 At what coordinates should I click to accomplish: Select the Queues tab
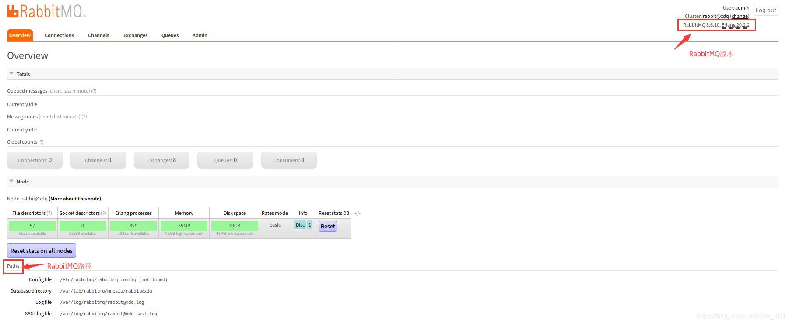(170, 35)
